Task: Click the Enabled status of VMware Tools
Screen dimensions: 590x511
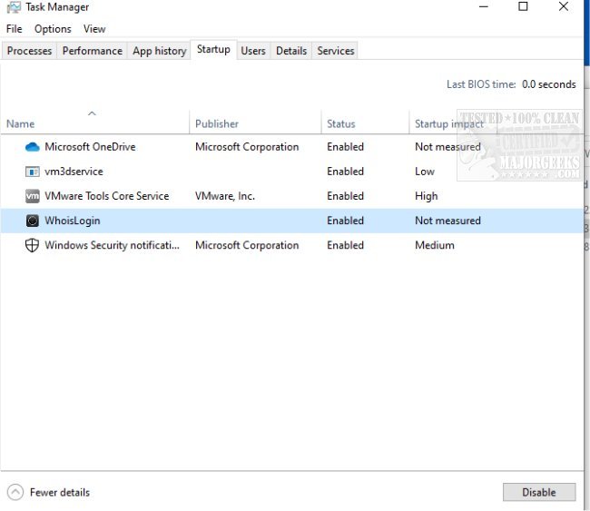Action: coord(346,196)
